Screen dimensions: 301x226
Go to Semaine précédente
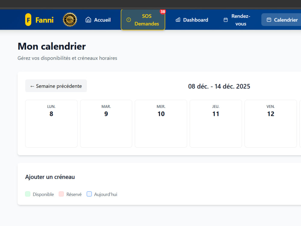pyautogui.click(x=56, y=86)
